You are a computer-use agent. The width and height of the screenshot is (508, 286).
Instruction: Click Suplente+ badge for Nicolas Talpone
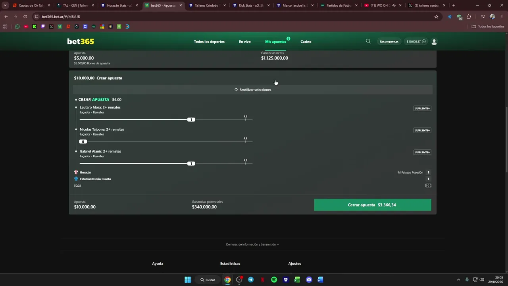422,130
